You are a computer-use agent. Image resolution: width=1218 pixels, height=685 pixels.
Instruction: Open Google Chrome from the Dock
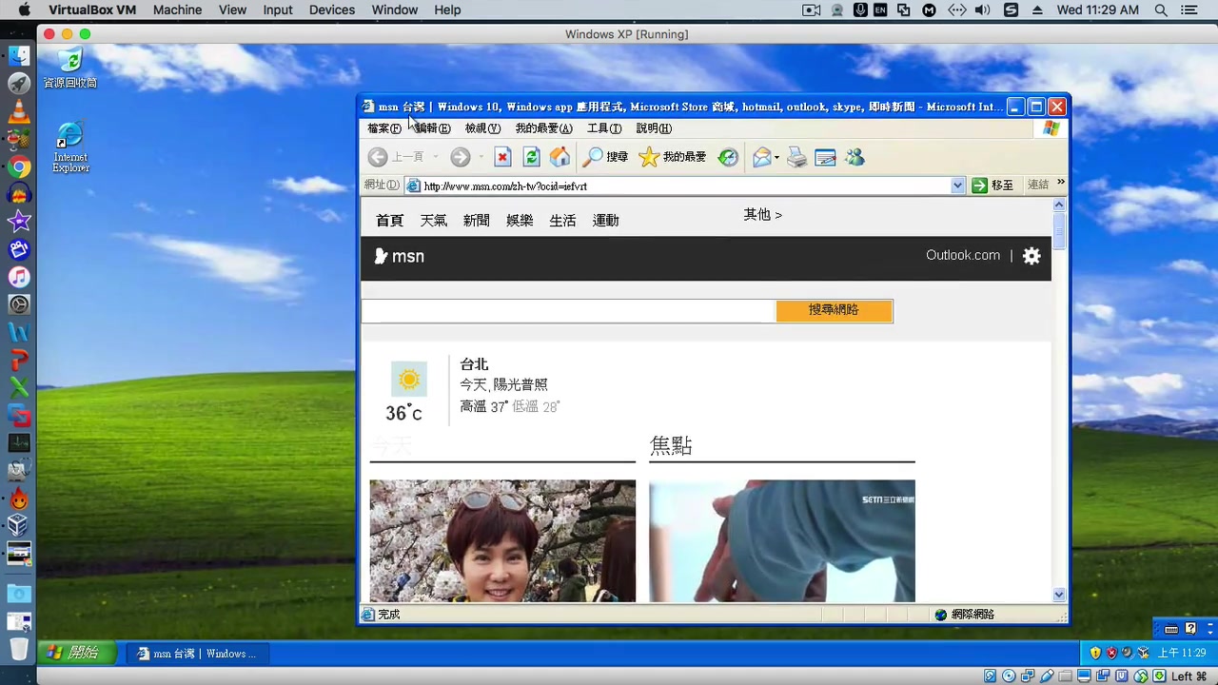[x=19, y=167]
